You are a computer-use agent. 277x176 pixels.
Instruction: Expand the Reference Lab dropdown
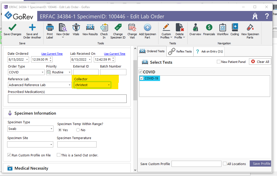point(69,85)
